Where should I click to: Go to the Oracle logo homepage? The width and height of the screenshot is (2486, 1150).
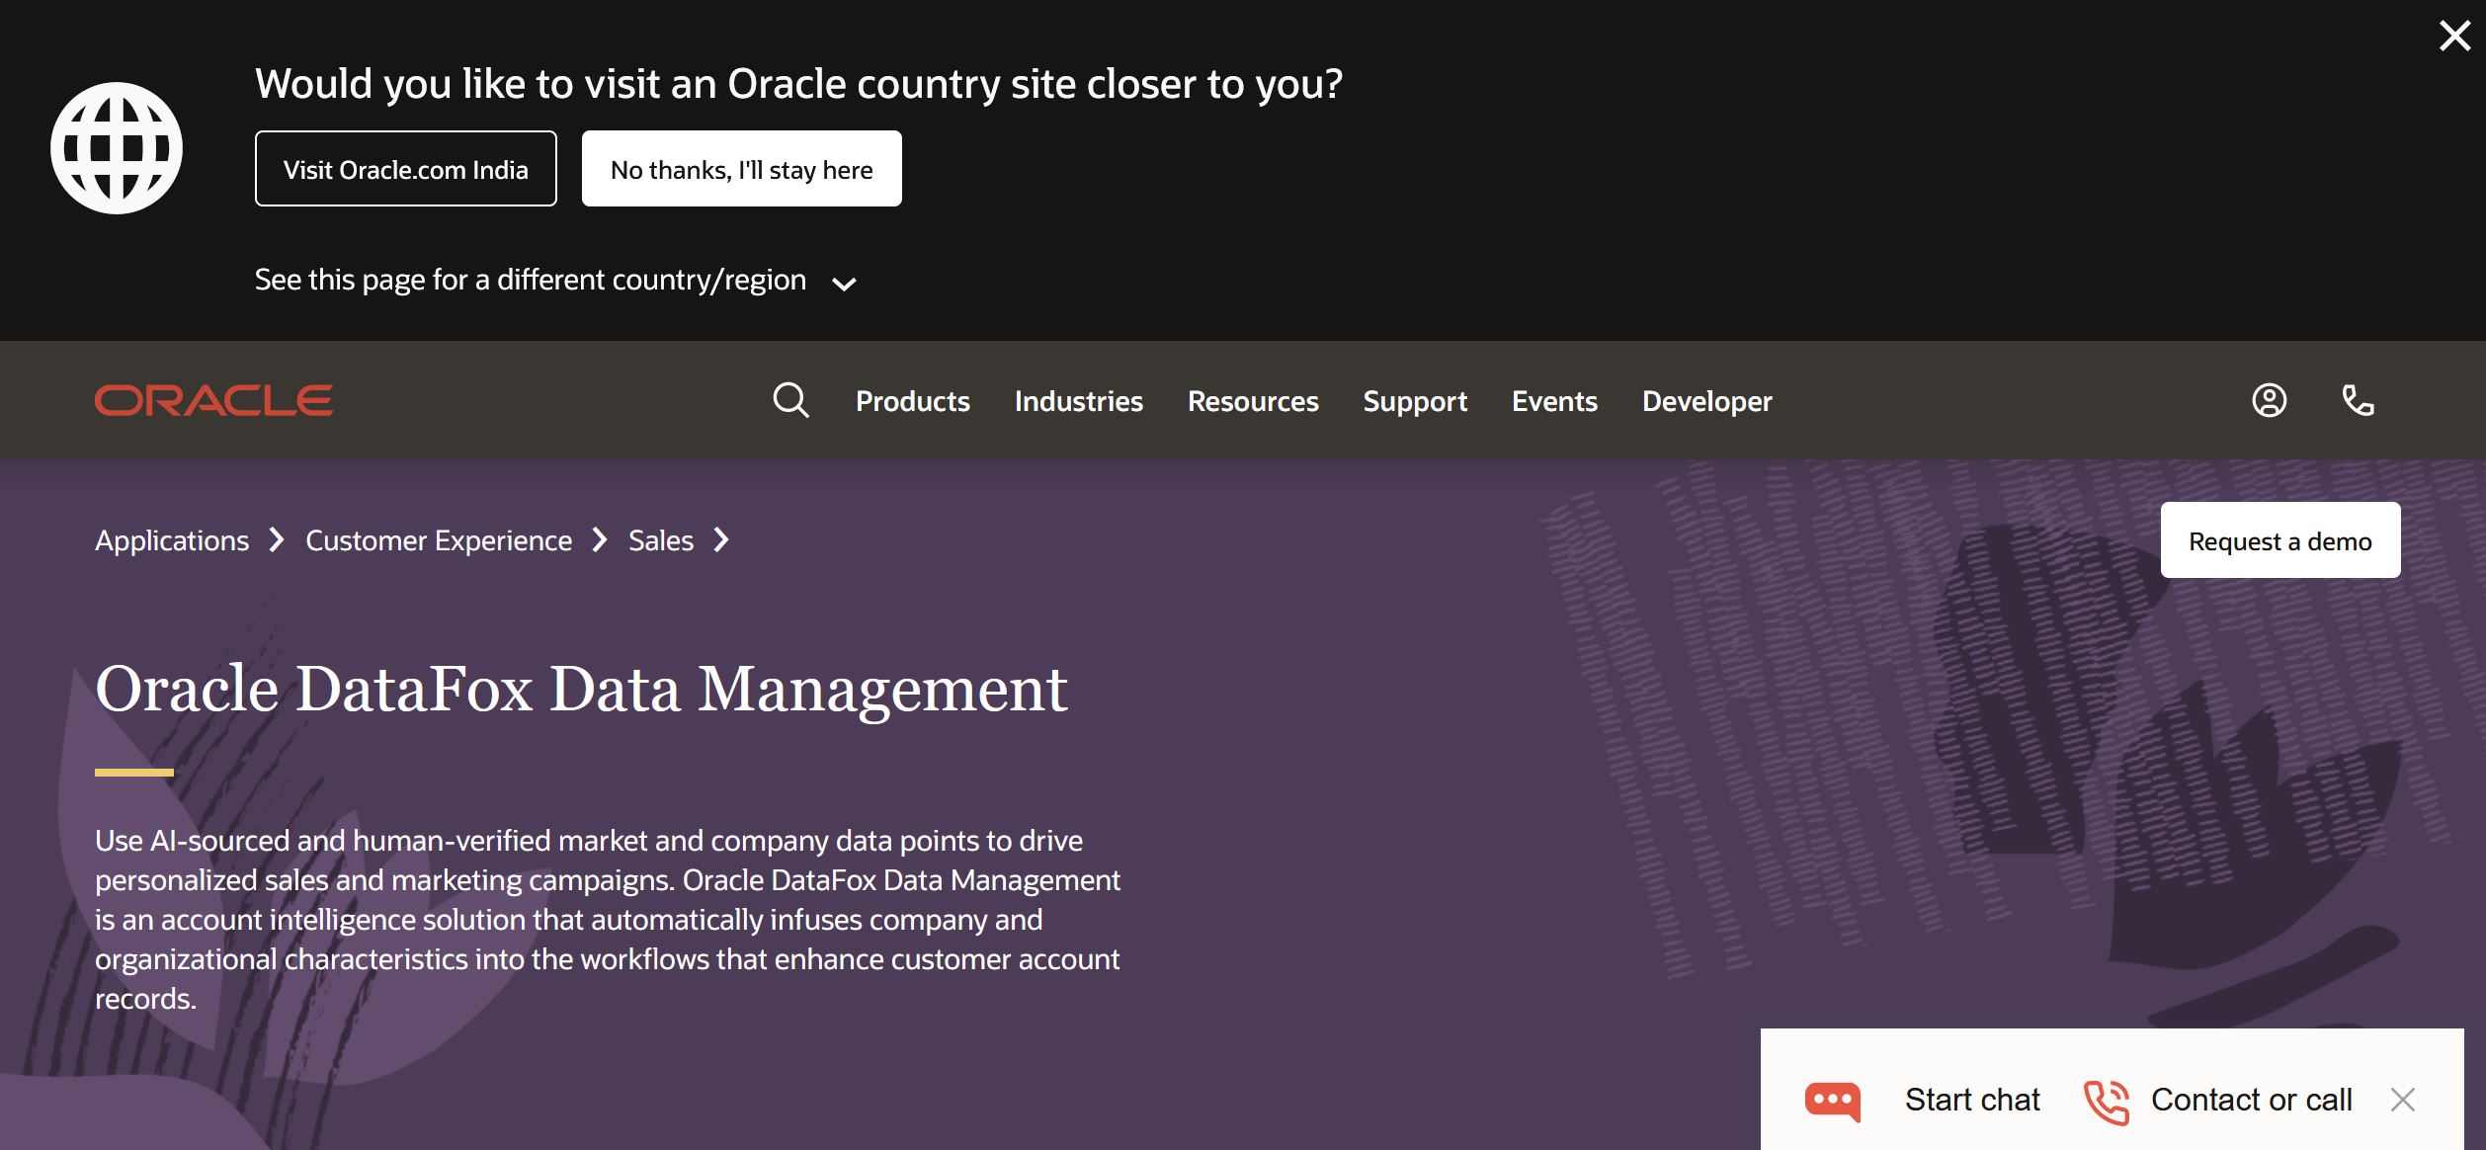click(214, 400)
